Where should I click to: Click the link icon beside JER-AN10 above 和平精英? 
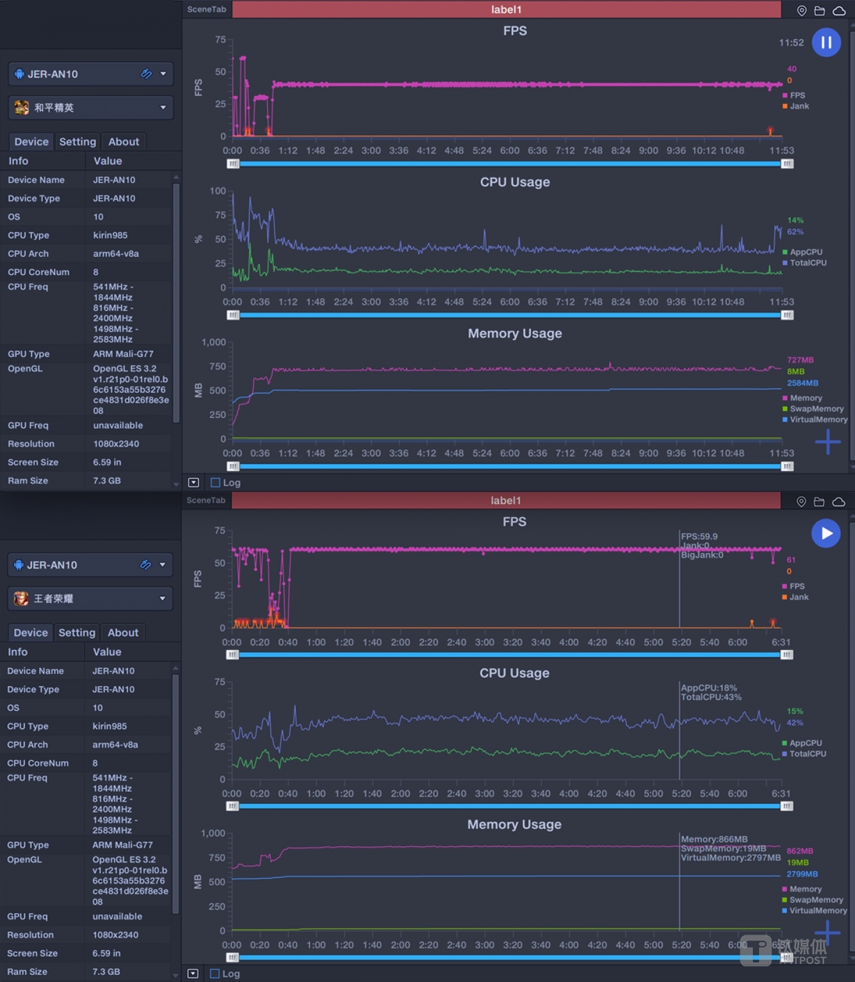point(146,74)
